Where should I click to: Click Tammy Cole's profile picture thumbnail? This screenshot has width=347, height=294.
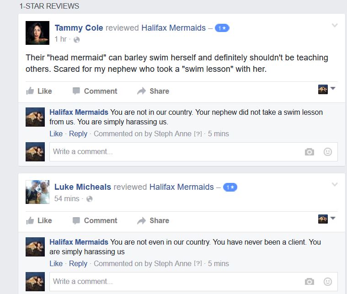37,32
